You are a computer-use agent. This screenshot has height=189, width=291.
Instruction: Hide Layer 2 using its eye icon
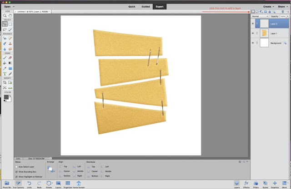click(253, 24)
